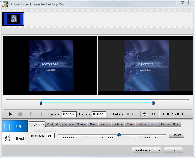This screenshot has height=158, width=195.
Task: Click the app icon in the title bar
Action: coord(5,4)
